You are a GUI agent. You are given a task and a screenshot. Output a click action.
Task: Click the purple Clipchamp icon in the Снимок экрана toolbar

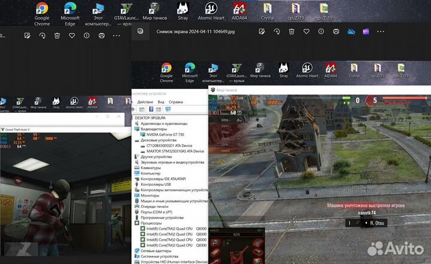[366, 32]
